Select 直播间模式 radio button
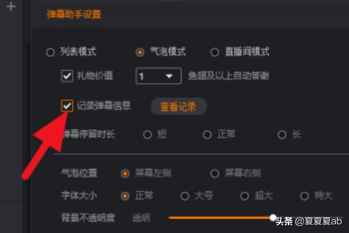Screen dimensions: 349x233 click(215, 52)
